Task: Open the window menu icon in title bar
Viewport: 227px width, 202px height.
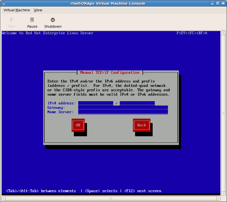Action: coord(4,3)
